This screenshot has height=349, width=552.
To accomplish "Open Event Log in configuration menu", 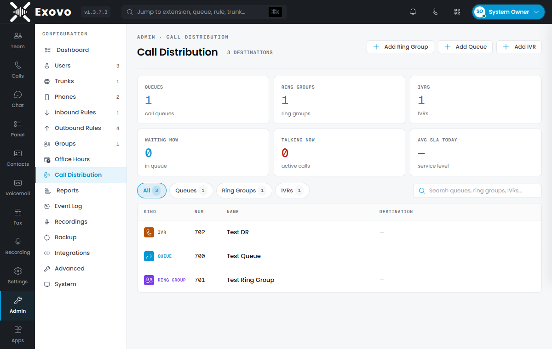I will coord(80,206).
